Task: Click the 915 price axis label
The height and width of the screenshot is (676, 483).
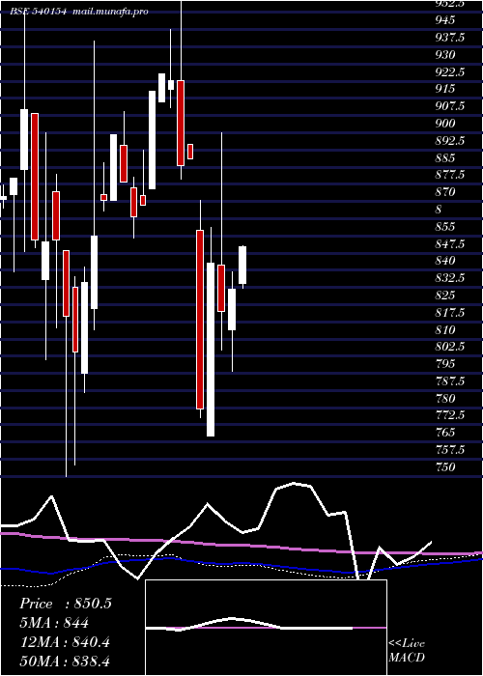Action: pyautogui.click(x=445, y=89)
